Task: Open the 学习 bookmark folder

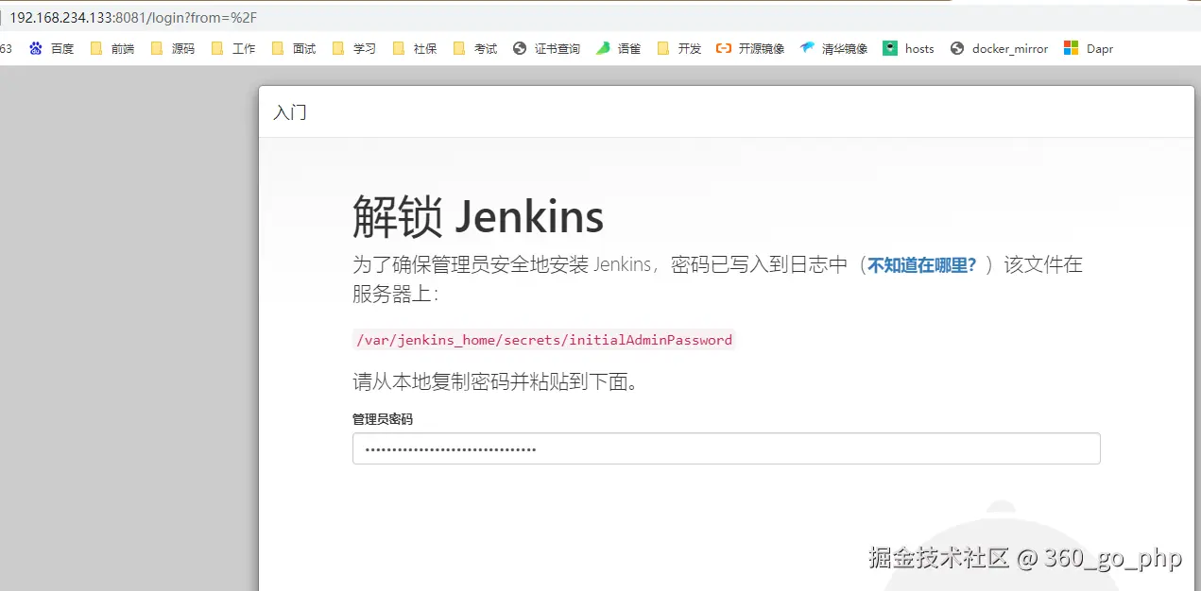Action: pos(353,48)
